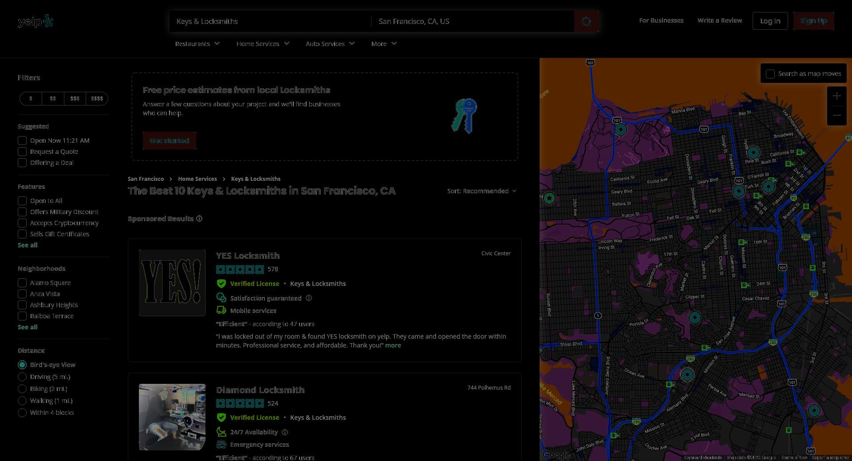The image size is (852, 461).
Task: See all features
Action: pyautogui.click(x=28, y=245)
